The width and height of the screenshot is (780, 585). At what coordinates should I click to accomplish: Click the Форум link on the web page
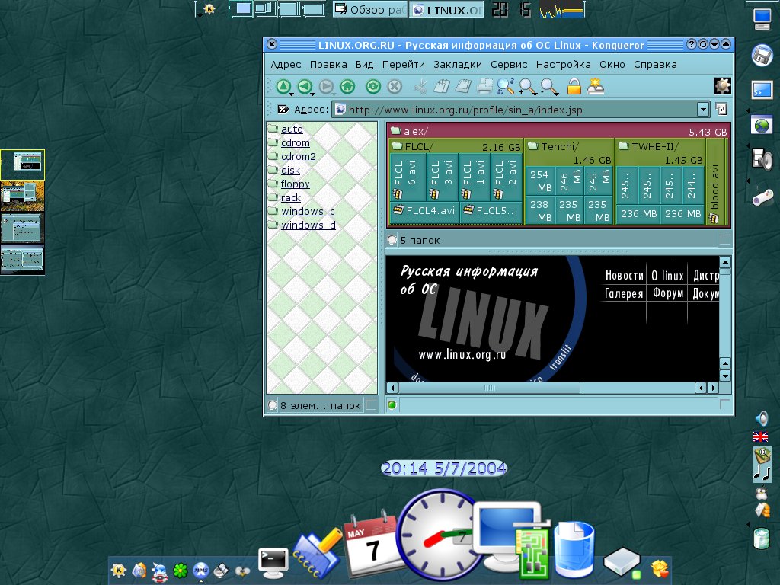667,293
